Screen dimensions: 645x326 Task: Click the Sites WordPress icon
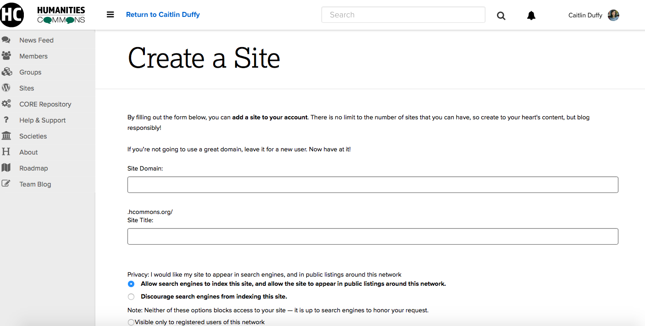point(6,88)
